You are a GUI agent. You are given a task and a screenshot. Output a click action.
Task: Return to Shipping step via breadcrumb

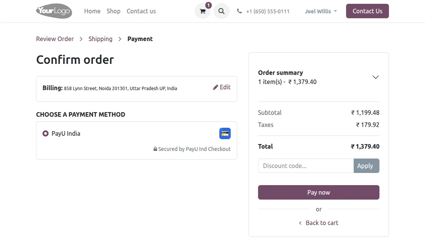(x=100, y=39)
